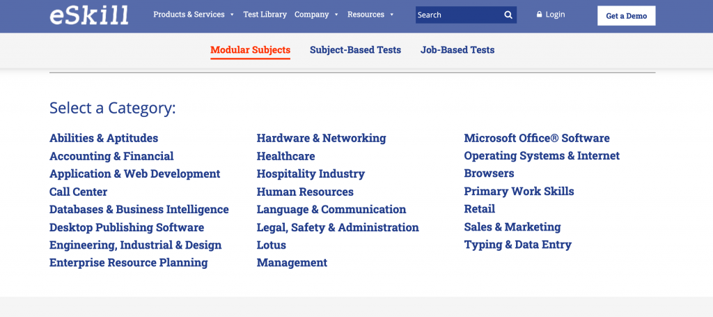Open the Abilities & Aptitudes category
The width and height of the screenshot is (713, 317).
pyautogui.click(x=104, y=138)
